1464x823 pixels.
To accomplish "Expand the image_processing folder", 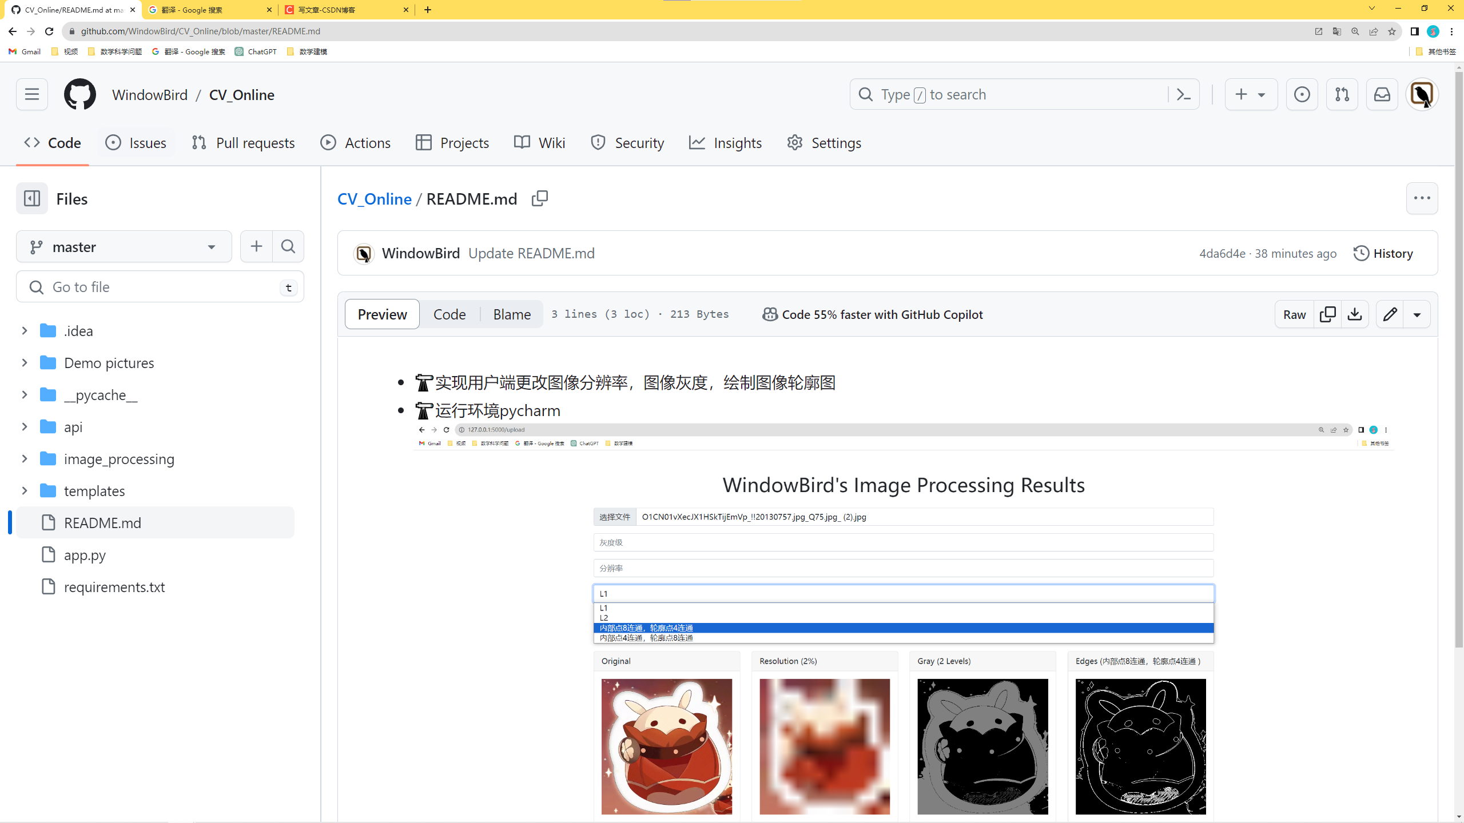I will tap(25, 458).
